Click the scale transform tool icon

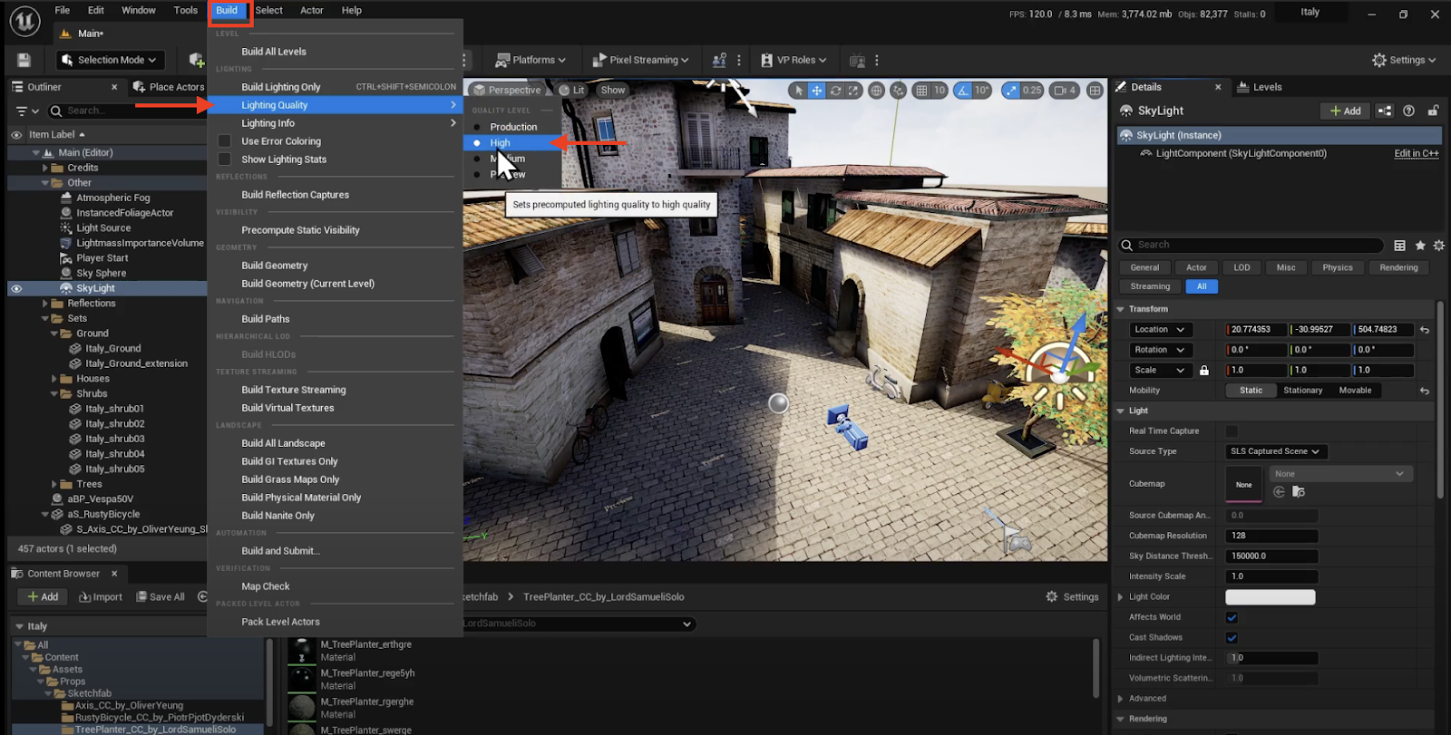[x=853, y=91]
